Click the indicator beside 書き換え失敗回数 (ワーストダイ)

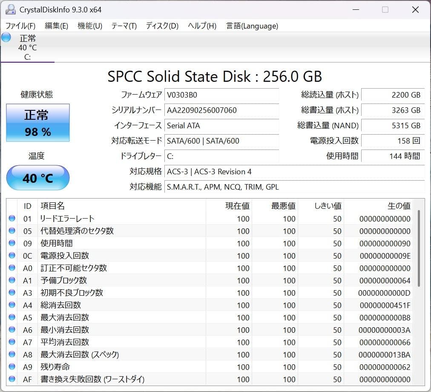point(12,379)
